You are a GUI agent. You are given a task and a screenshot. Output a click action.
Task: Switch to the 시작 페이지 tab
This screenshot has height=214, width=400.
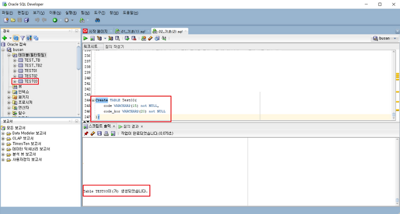click(98, 31)
